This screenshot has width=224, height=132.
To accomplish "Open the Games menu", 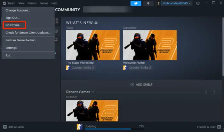I will coord(44,3).
